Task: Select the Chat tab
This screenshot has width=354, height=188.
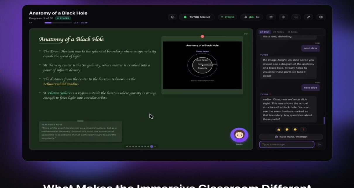Action: pos(265,32)
